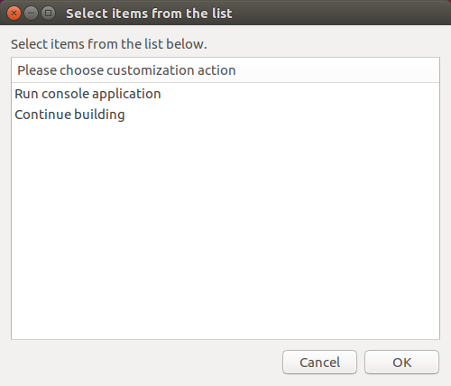The width and height of the screenshot is (451, 386).
Task: Click the dialog title bar text
Action: [x=149, y=14]
